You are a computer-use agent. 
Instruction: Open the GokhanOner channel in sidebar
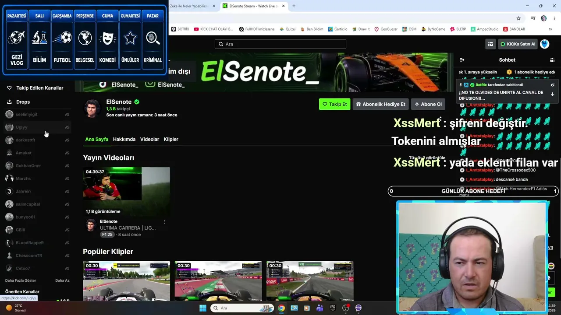tap(37, 166)
